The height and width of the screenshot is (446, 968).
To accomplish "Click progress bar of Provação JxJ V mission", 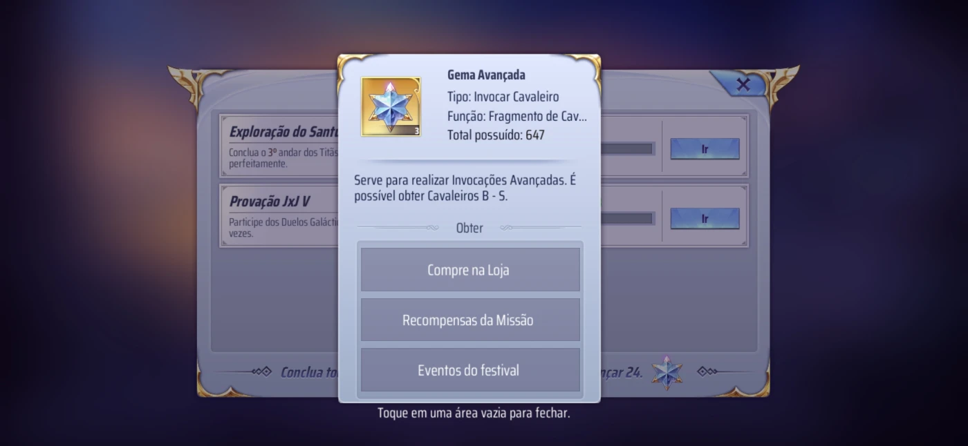I will point(627,218).
